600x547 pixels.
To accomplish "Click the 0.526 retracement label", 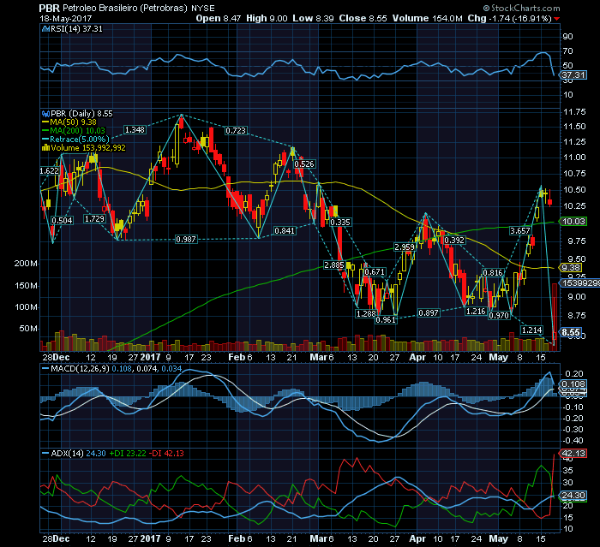I will click(304, 164).
